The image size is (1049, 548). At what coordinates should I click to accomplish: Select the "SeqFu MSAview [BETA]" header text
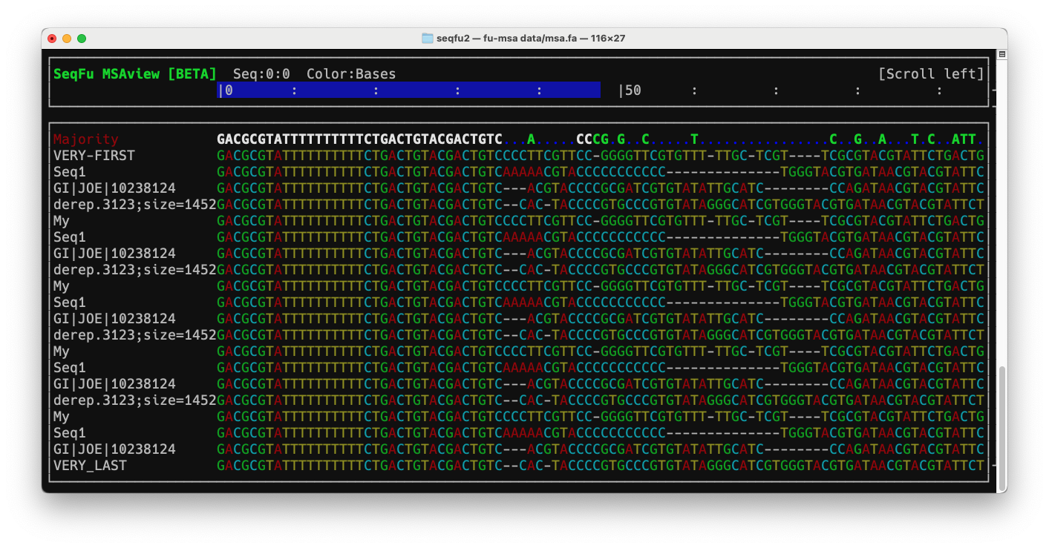coord(134,74)
